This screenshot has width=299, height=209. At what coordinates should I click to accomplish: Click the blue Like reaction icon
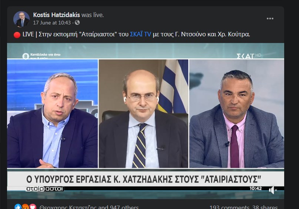point(18,206)
